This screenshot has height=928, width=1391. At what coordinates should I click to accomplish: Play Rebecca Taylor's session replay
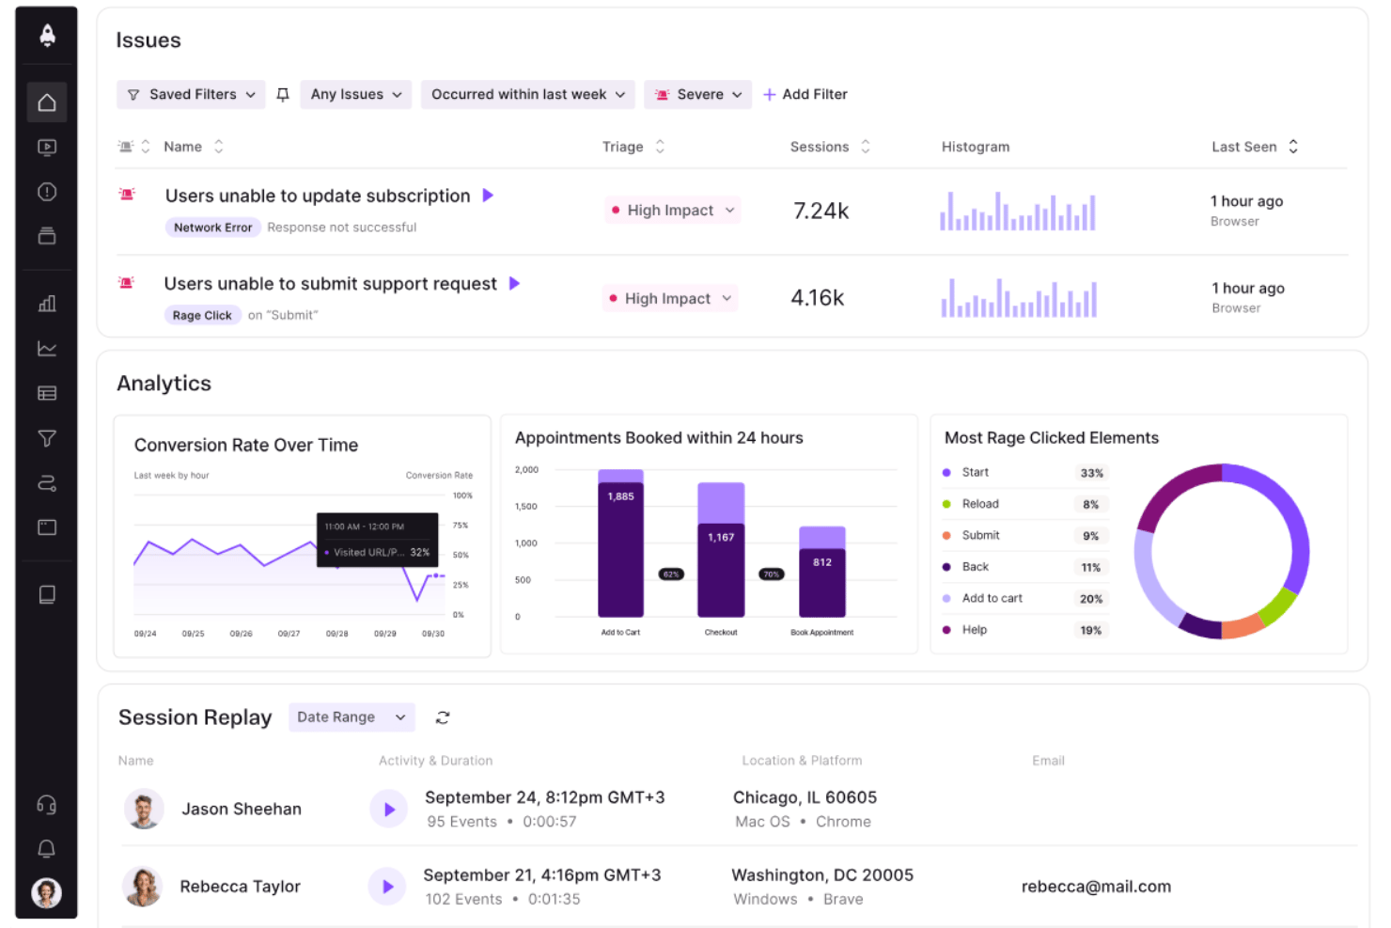click(387, 887)
